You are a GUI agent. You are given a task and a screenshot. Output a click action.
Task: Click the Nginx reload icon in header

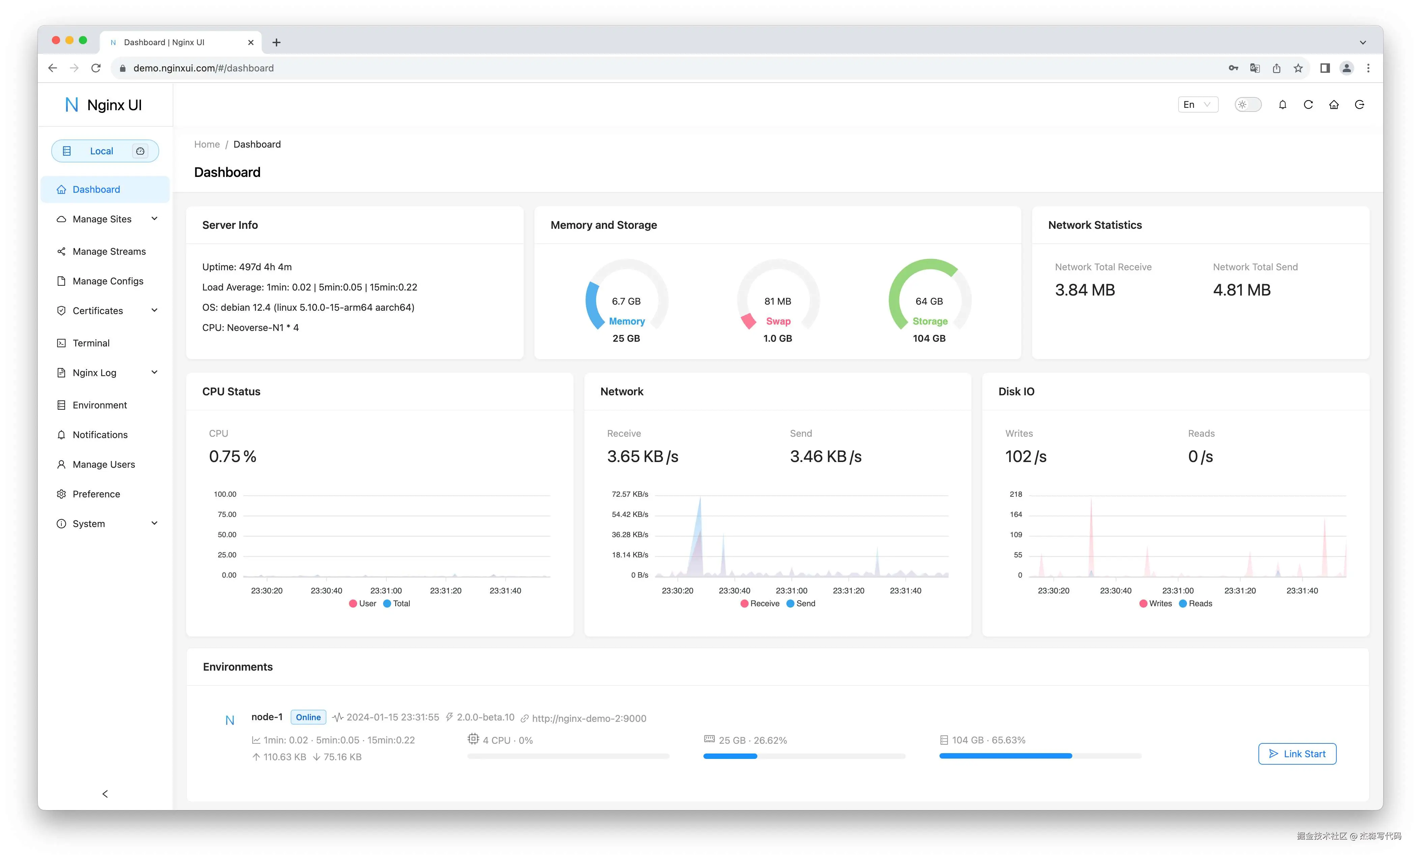1308,104
